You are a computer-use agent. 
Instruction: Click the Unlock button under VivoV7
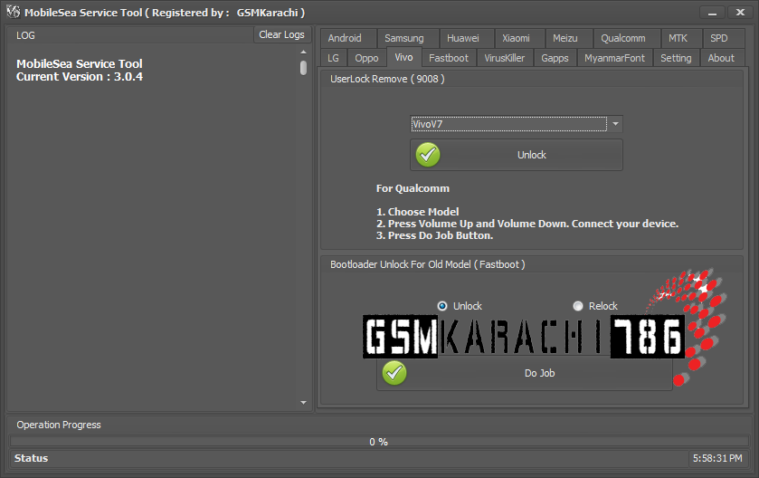coord(517,155)
